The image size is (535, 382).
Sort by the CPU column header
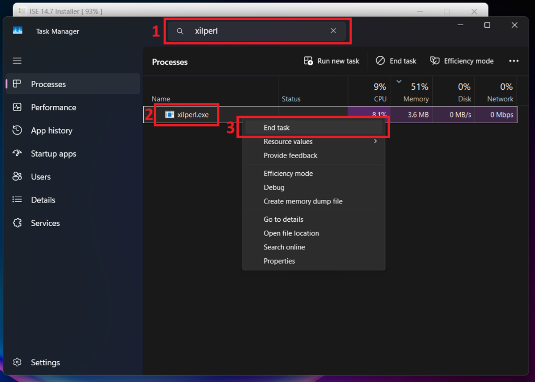[x=369, y=91]
